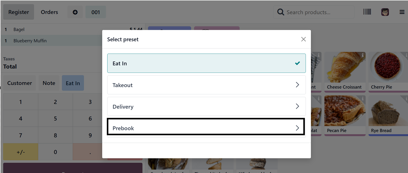Open the hamburger menu icon
Screen dimensions: 408x173
pyautogui.click(x=402, y=12)
